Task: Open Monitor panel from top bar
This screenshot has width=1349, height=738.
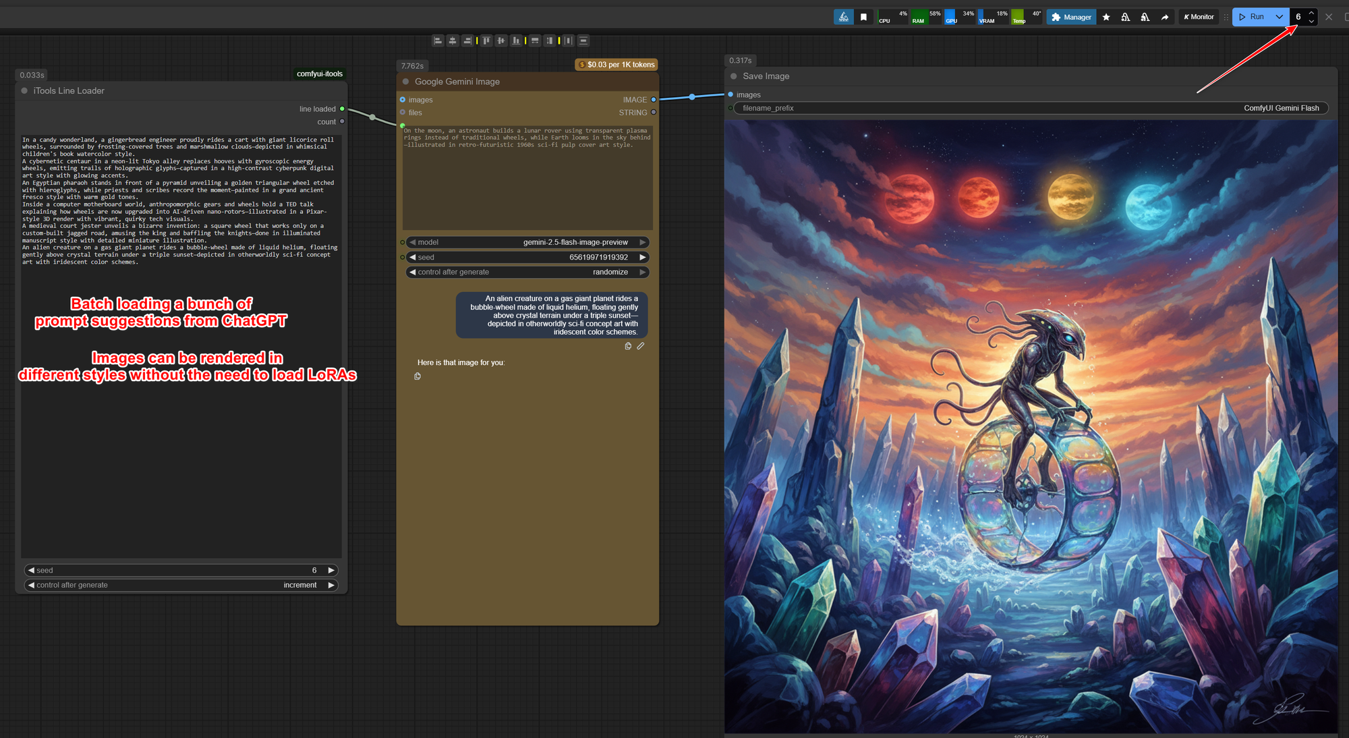Action: pos(1199,16)
